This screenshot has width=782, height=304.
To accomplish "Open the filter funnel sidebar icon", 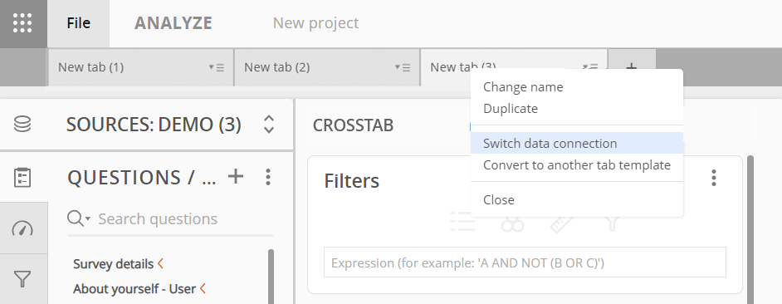I will pos(22,278).
